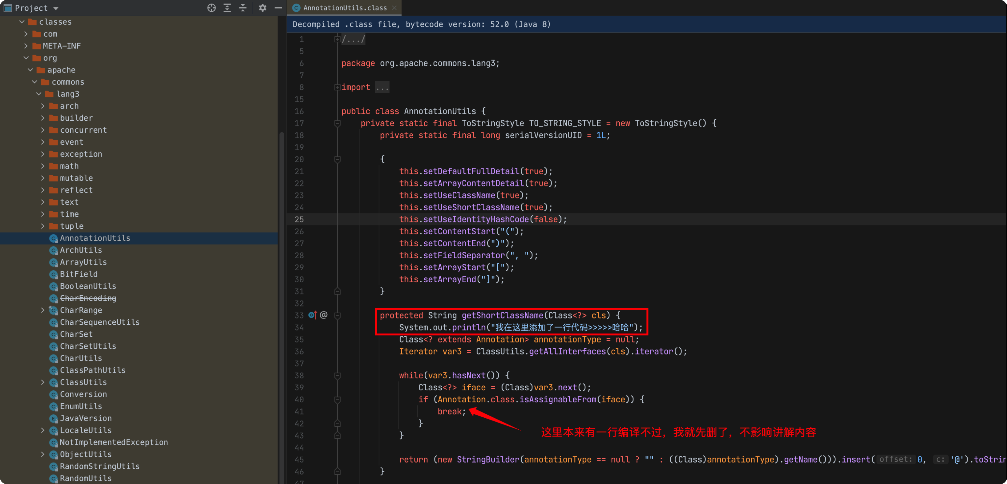Collapse the lang3 folder
The image size is (1007, 484).
pyautogui.click(x=39, y=94)
